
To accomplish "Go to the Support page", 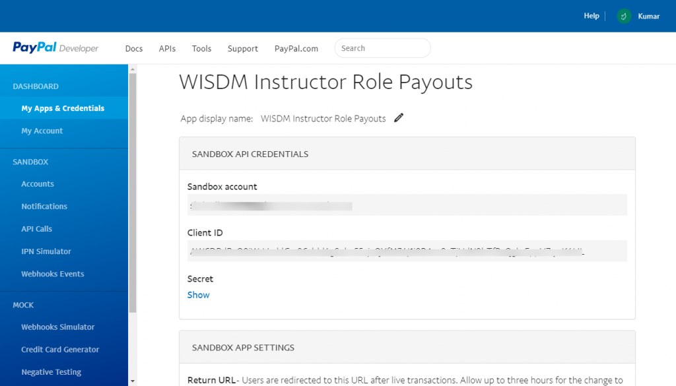I will 243,49.
